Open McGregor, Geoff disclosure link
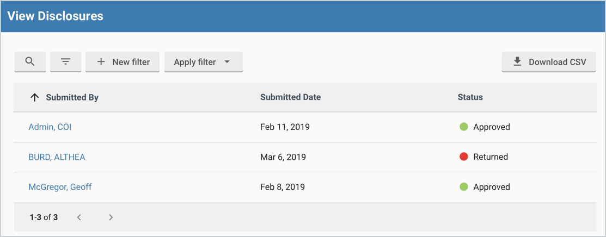Image resolution: width=606 pixels, height=237 pixels. (x=60, y=187)
